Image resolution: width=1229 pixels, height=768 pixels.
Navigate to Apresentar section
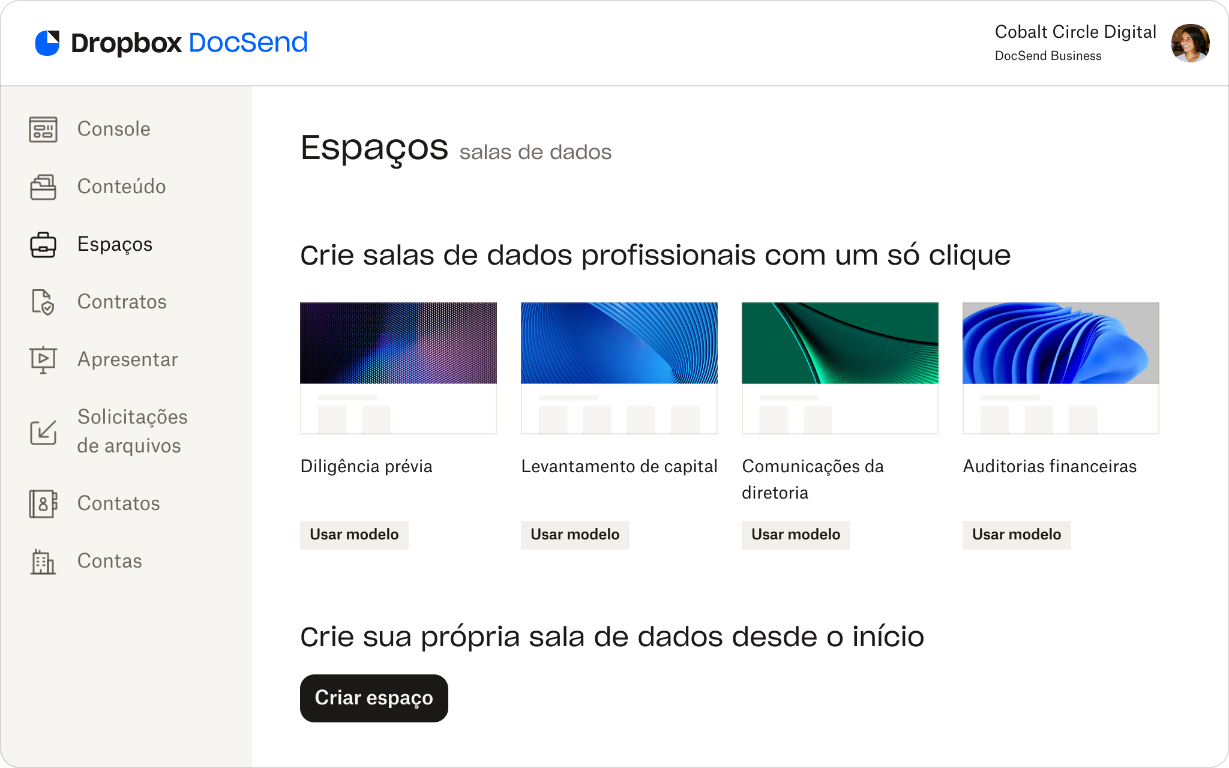click(x=127, y=359)
